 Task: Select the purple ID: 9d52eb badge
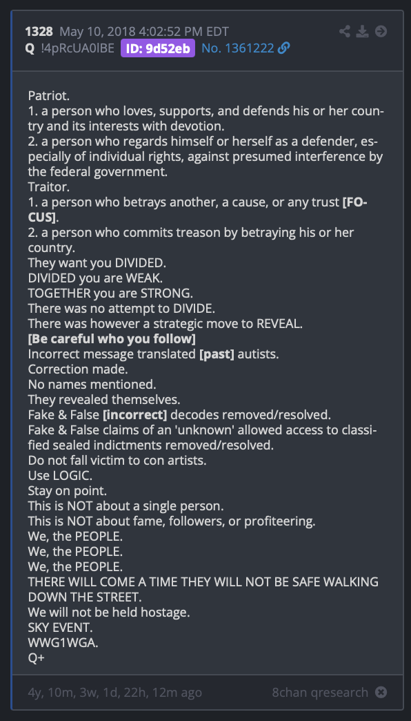(x=158, y=48)
